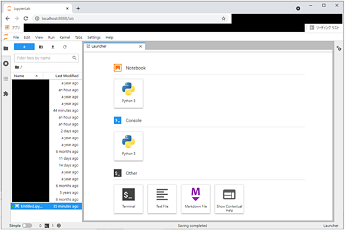
Task: Close the Launcher tab
Action: [140, 46]
